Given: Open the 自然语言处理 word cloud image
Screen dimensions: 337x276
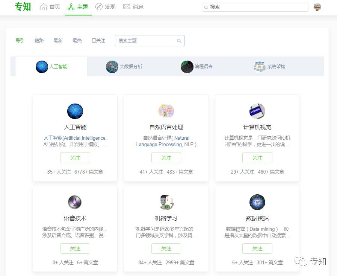Looking at the screenshot, I should pos(166,111).
